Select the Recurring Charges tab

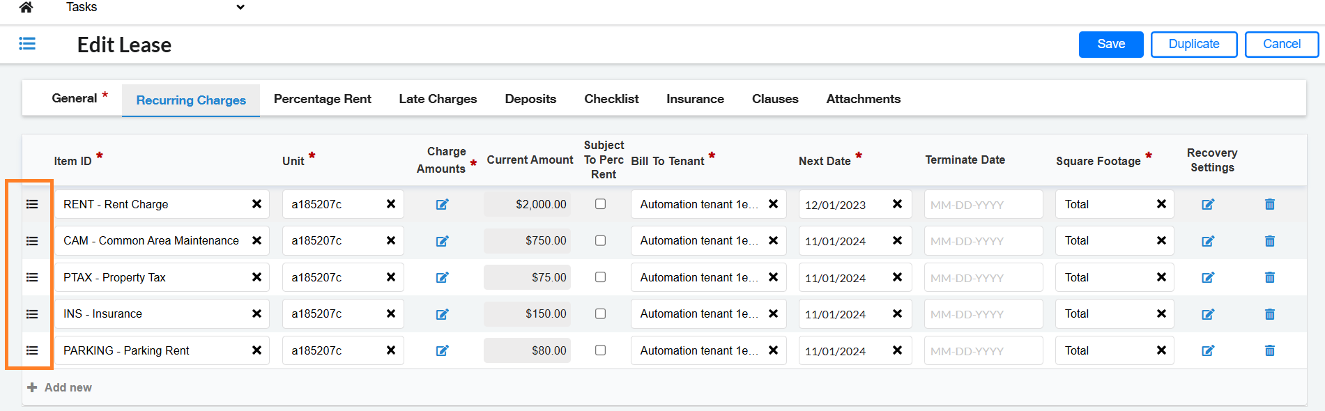coord(191,100)
